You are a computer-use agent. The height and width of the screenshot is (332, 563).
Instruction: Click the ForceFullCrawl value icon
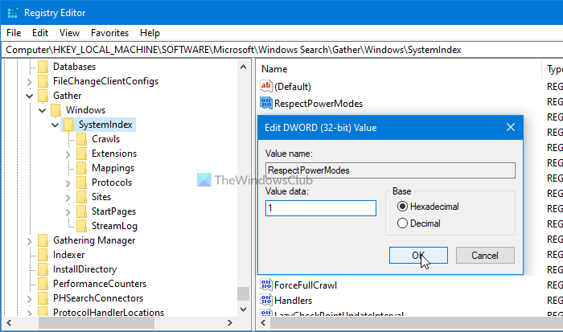(x=266, y=285)
